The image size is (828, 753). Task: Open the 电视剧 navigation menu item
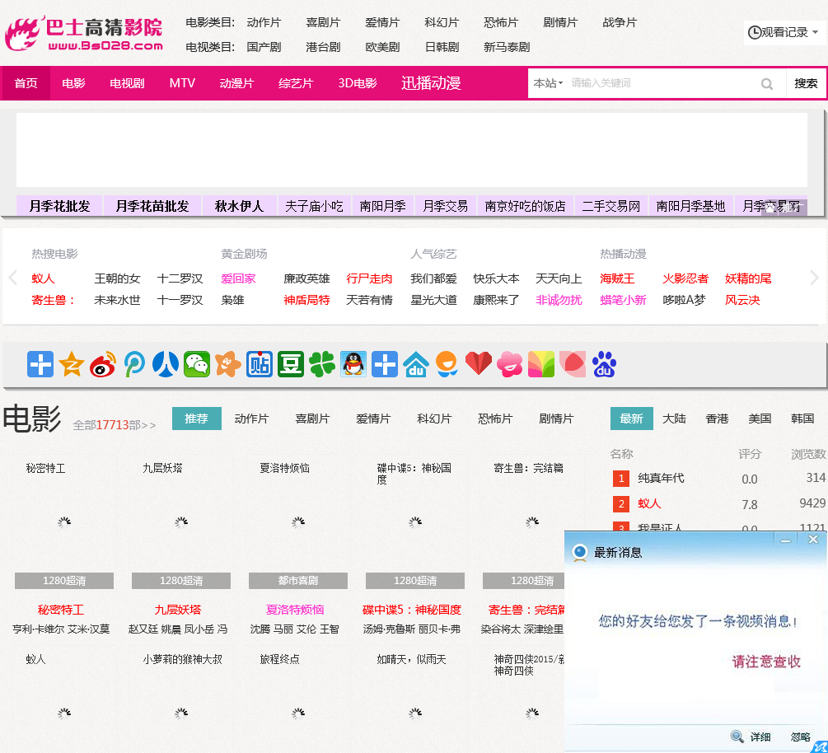127,83
